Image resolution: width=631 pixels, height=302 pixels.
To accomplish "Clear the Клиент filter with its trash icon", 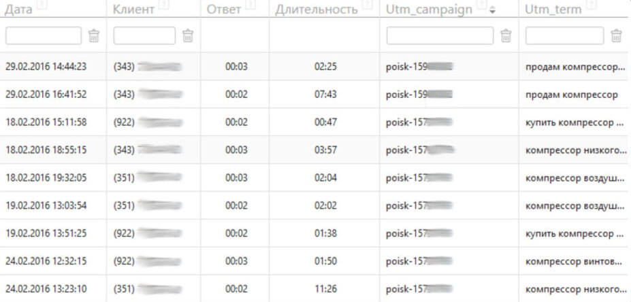I will coord(187,36).
